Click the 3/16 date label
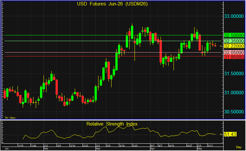This screenshot has height=151, width=246. point(122,146)
